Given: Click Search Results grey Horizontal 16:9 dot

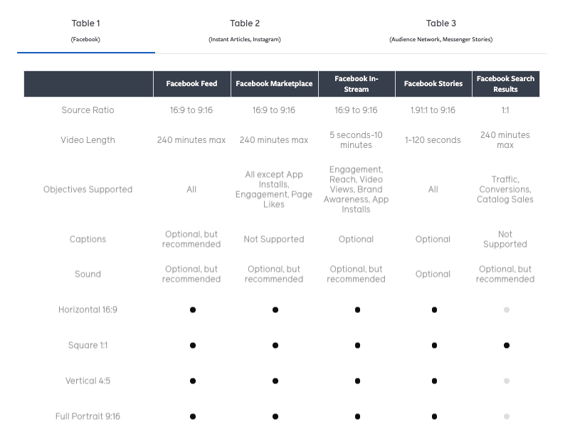Looking at the screenshot, I should click(507, 310).
